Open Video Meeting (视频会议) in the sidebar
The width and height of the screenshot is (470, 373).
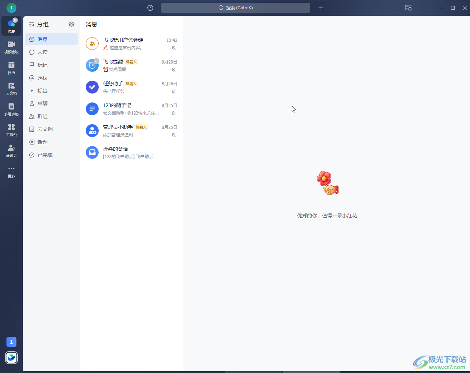coord(11,47)
